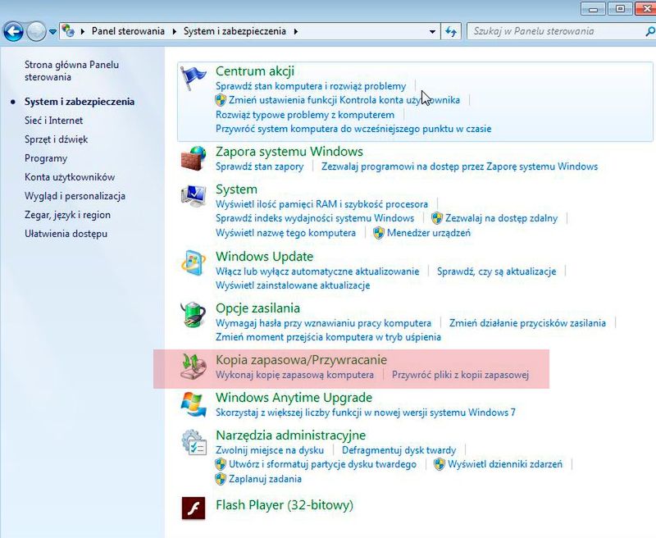This screenshot has width=656, height=538.
Task: Select Panel sterowania in the breadcrumb
Action: pyautogui.click(x=128, y=31)
